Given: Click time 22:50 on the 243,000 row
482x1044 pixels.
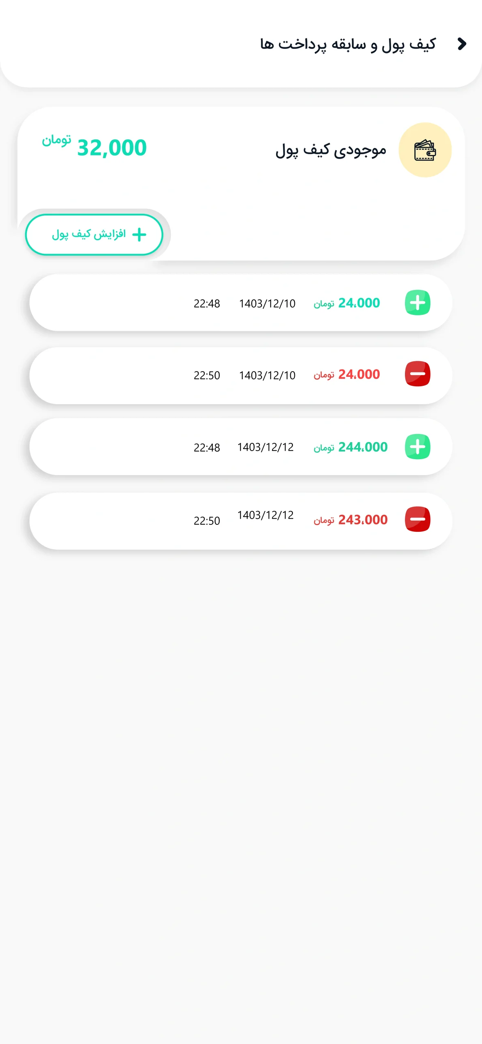Looking at the screenshot, I should pos(207,521).
